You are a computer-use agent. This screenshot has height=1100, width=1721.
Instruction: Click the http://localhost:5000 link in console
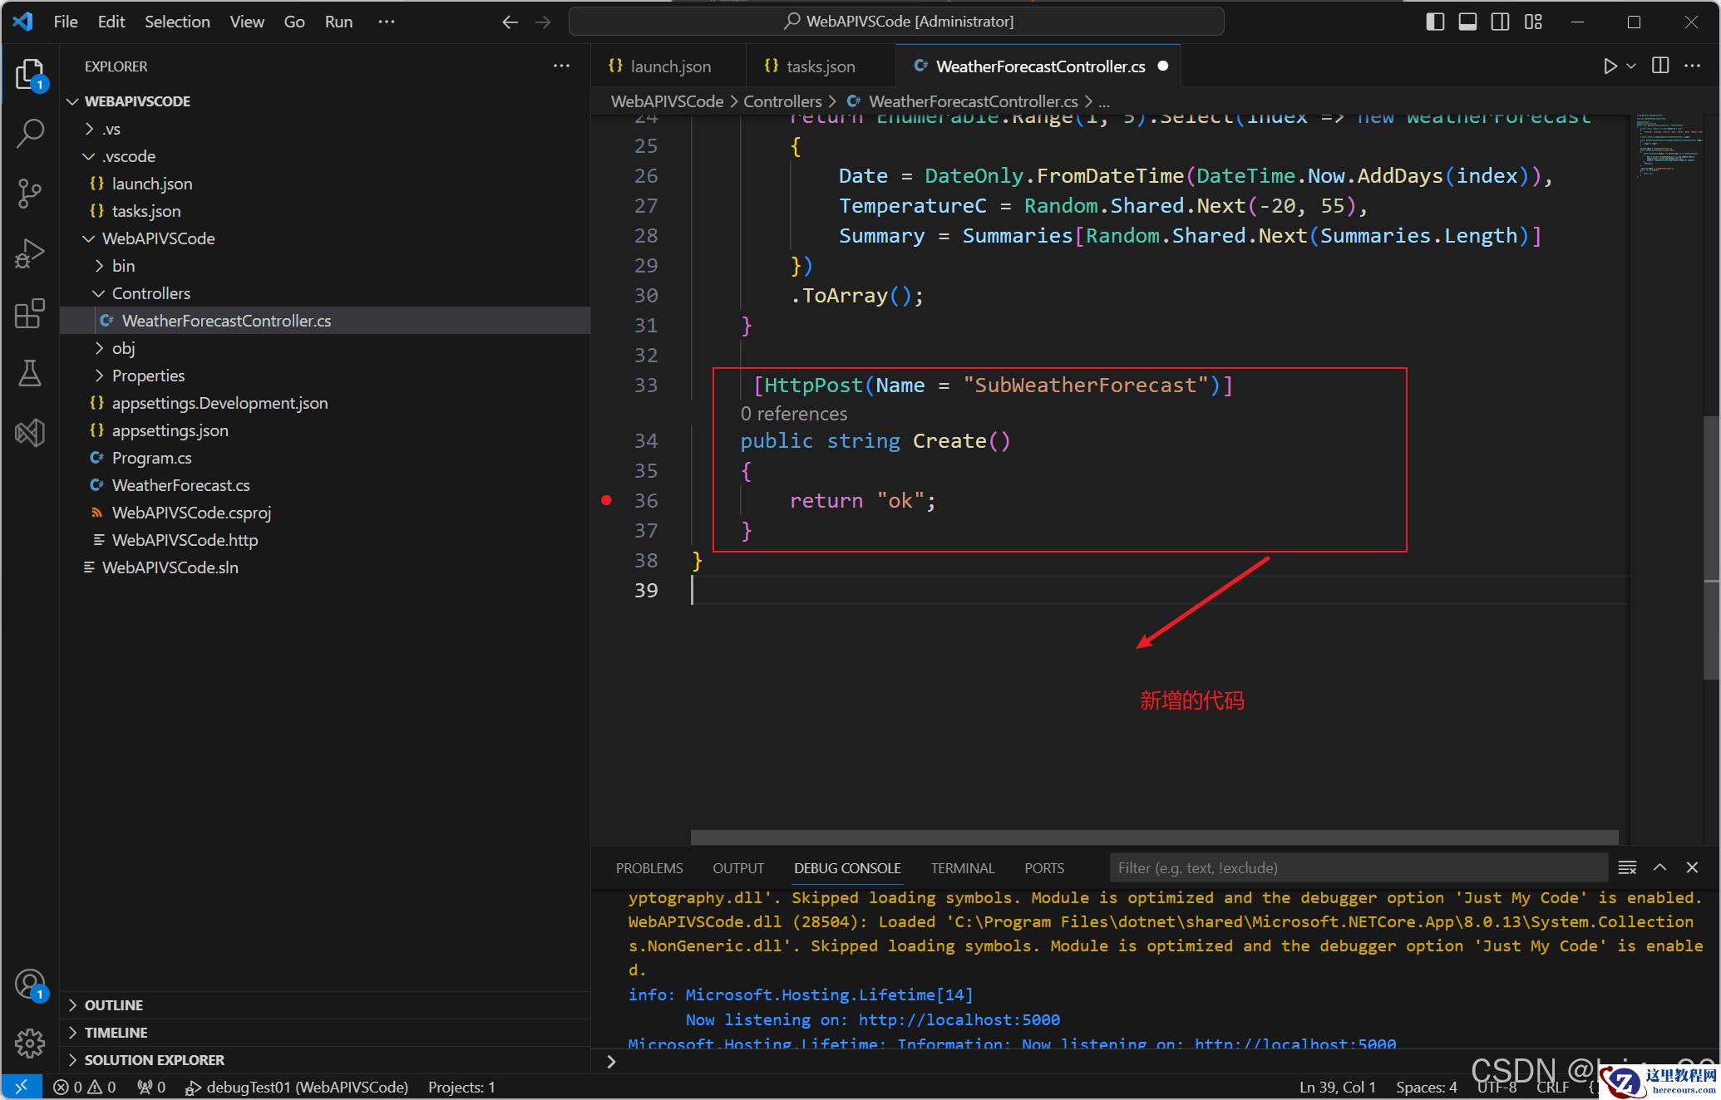click(x=959, y=1019)
